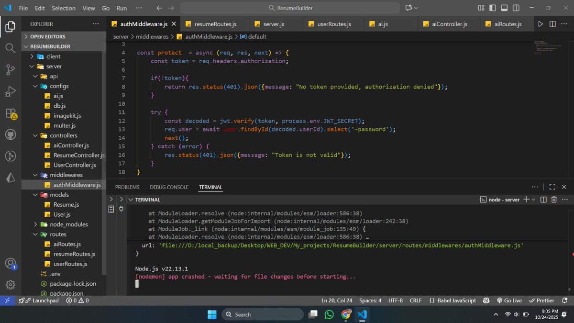Split the editor to the right

coord(552,24)
